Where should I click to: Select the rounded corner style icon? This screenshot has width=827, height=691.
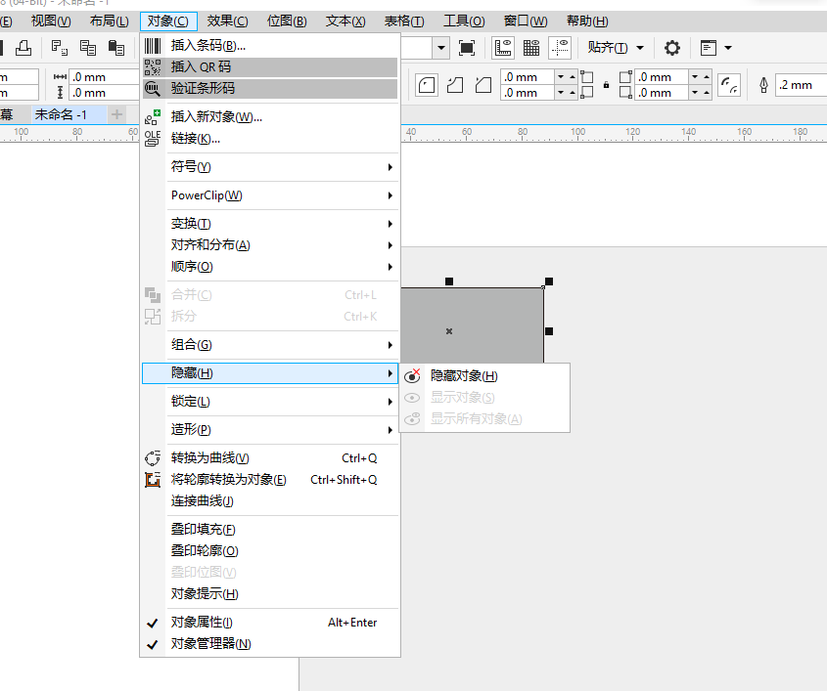[426, 86]
